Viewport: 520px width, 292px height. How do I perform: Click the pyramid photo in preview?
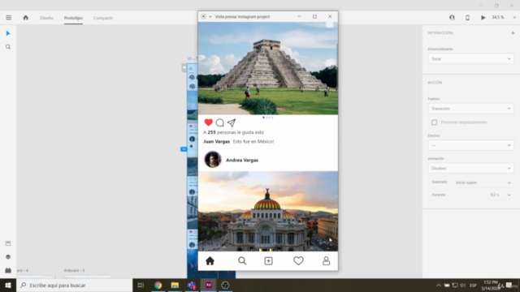pos(268,68)
